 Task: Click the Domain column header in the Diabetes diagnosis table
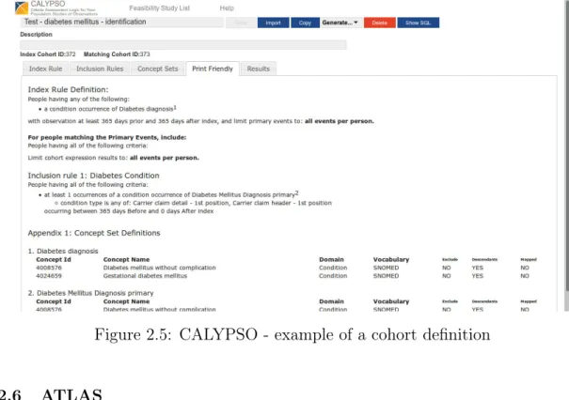click(x=331, y=259)
